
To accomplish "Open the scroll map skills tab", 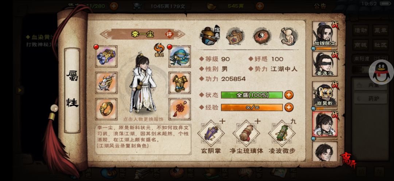I will tap(235, 36).
